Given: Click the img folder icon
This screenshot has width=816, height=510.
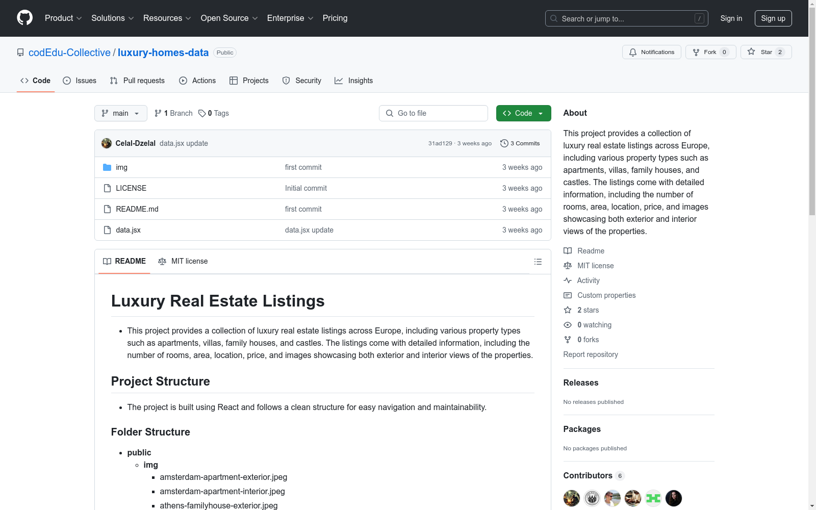Looking at the screenshot, I should pos(107,167).
